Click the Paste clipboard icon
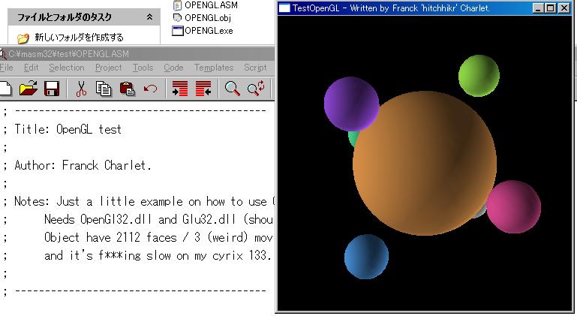The height and width of the screenshot is (316, 577). 127,89
